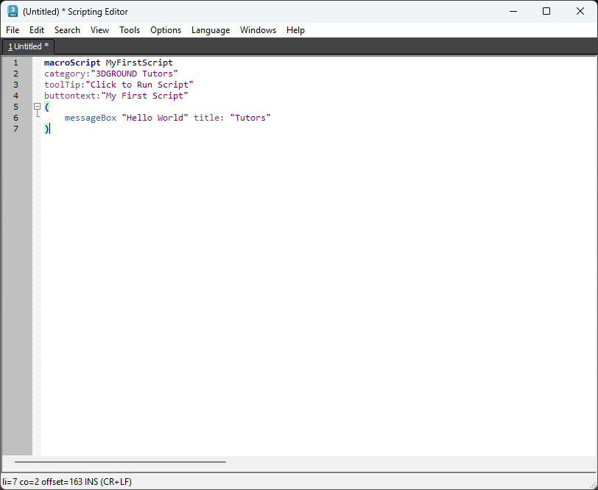Click line number 4 in the margin
Viewport: 598px width, 490px height.
pyautogui.click(x=15, y=96)
